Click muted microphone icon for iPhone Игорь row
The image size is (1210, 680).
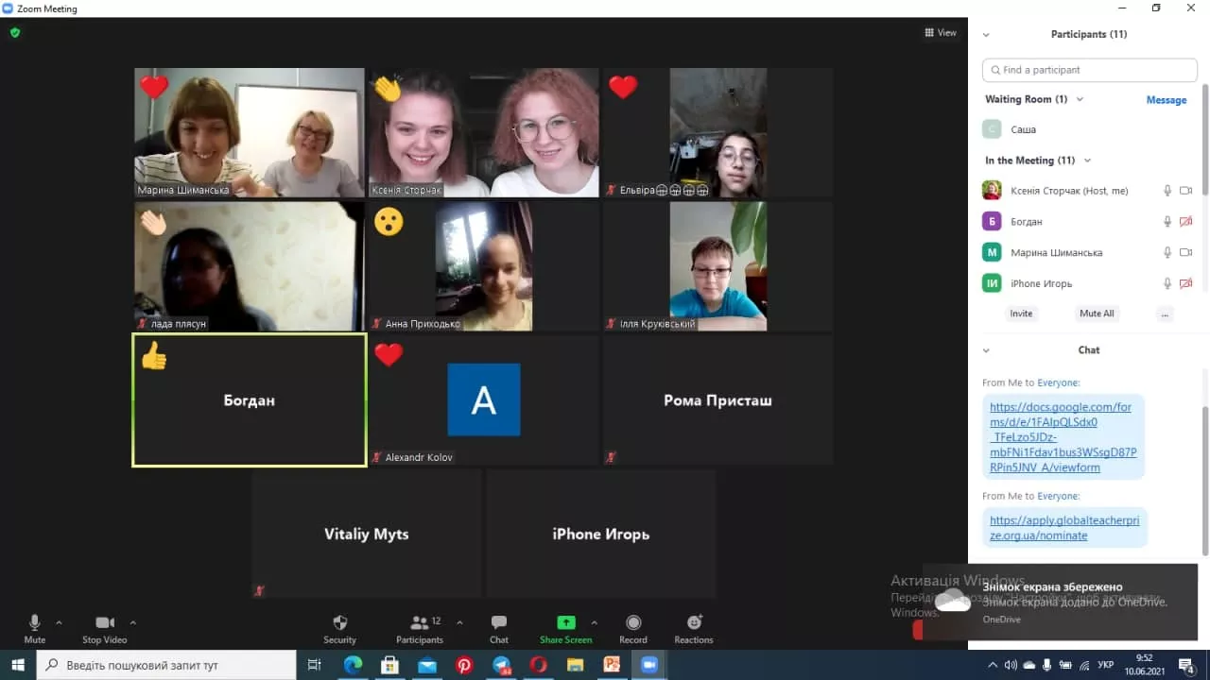tap(1167, 283)
